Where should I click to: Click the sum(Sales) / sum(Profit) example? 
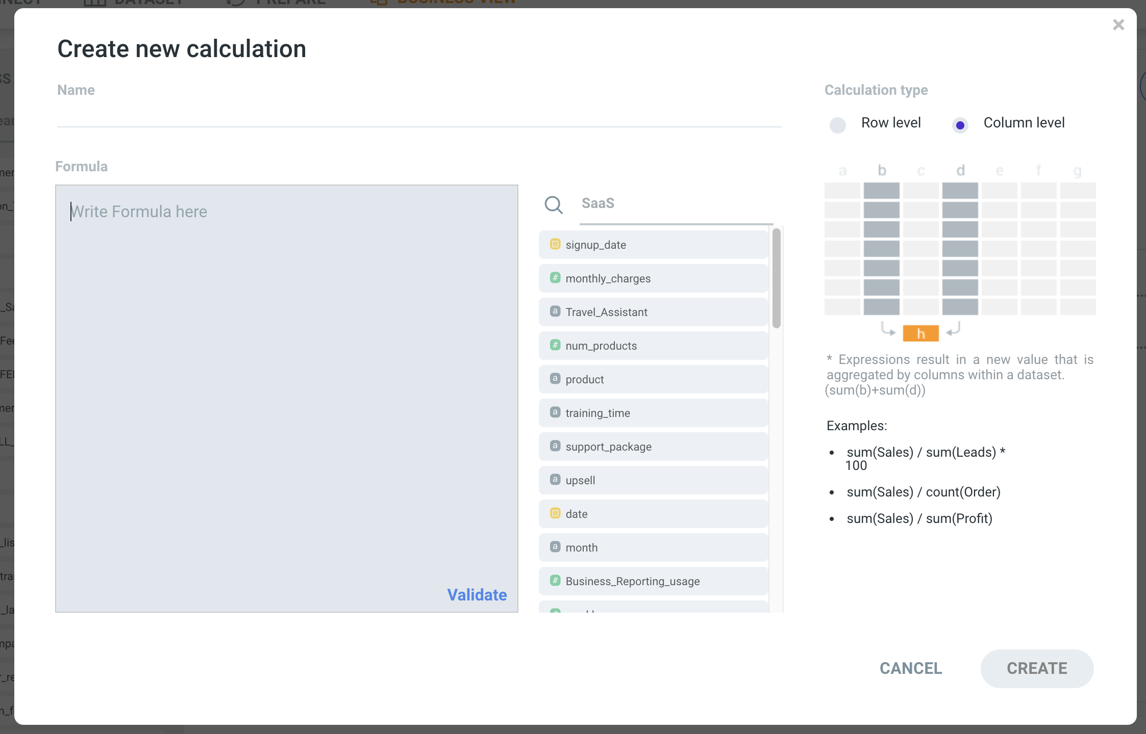point(919,518)
